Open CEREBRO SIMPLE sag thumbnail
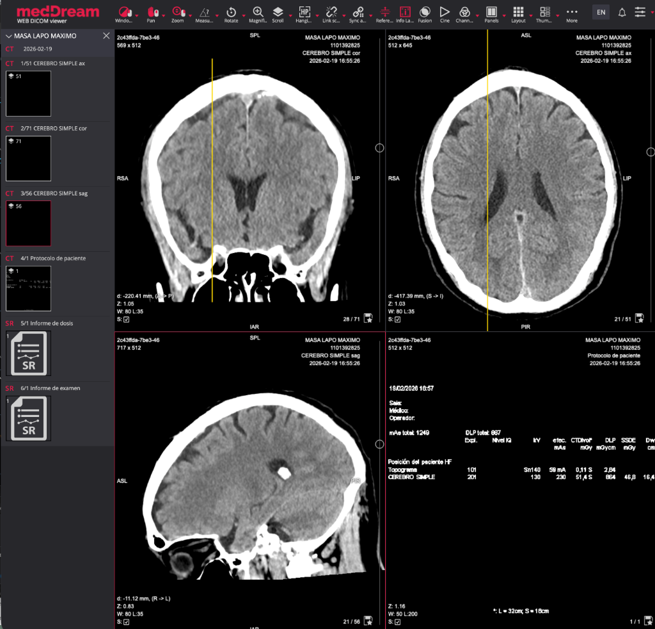This screenshot has height=629, width=655. [28, 224]
